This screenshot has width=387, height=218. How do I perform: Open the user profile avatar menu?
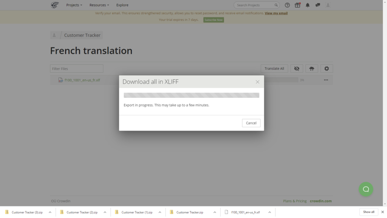tap(328, 5)
